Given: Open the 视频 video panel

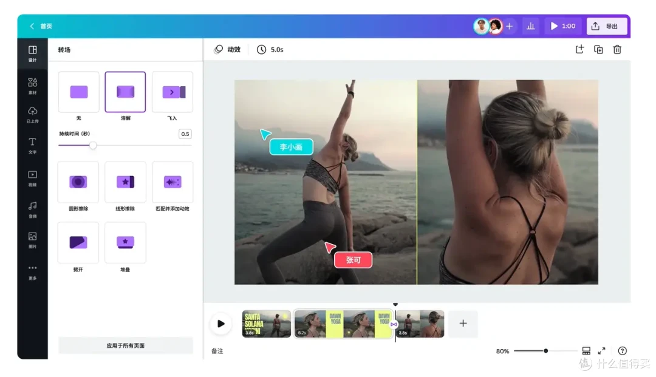Looking at the screenshot, I should pos(32,177).
